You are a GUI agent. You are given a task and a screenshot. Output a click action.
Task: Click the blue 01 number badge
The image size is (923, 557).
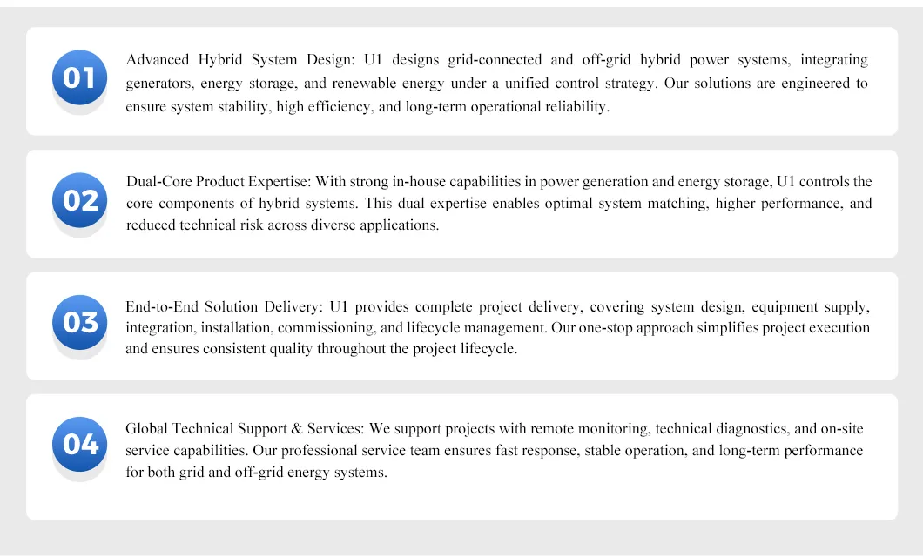click(79, 78)
